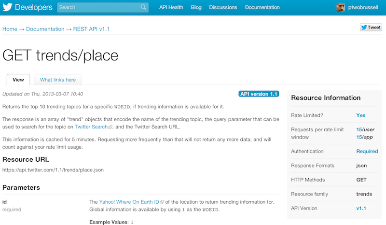Select the View tab
Image resolution: width=386 pixels, height=225 pixels.
(18, 80)
